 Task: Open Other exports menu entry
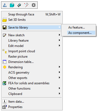pos(32,78)
